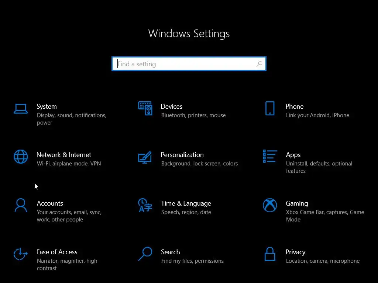Click 'Narrator, magnifier, high contrast' text
The width and height of the screenshot is (378, 283).
(67, 265)
